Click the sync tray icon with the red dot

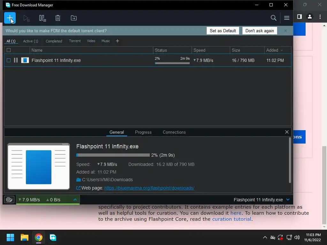point(280,237)
